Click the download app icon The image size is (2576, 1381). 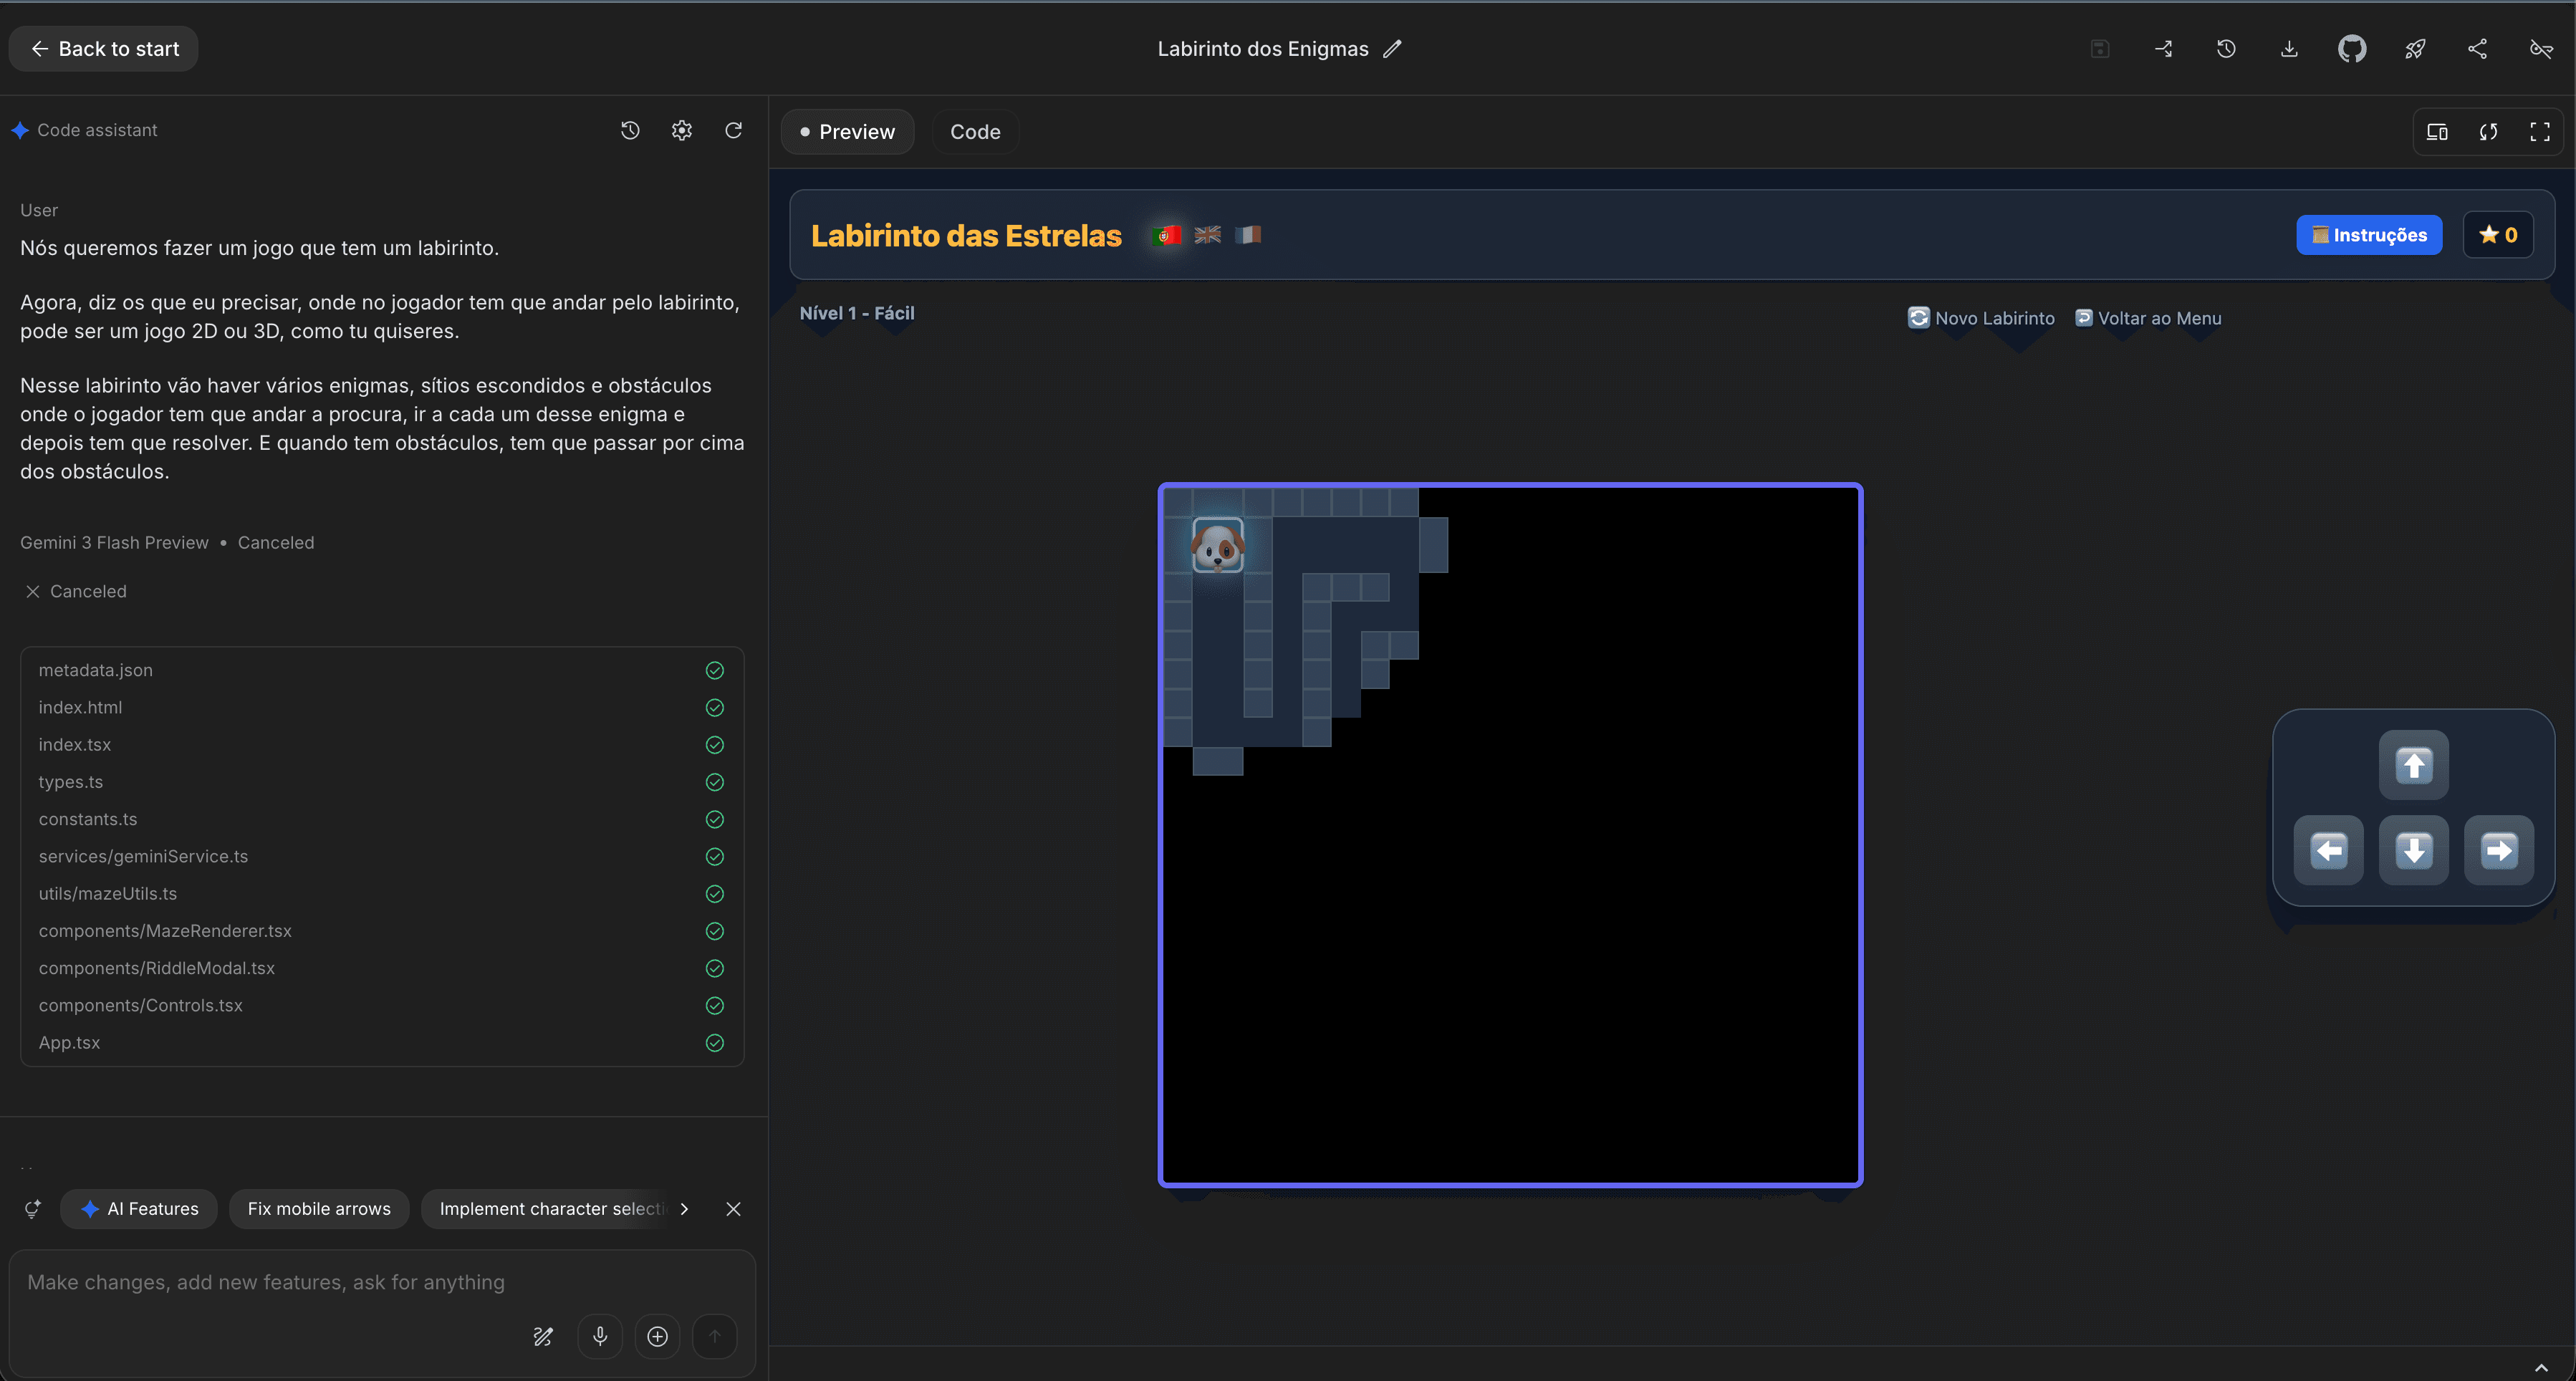tap(2289, 48)
